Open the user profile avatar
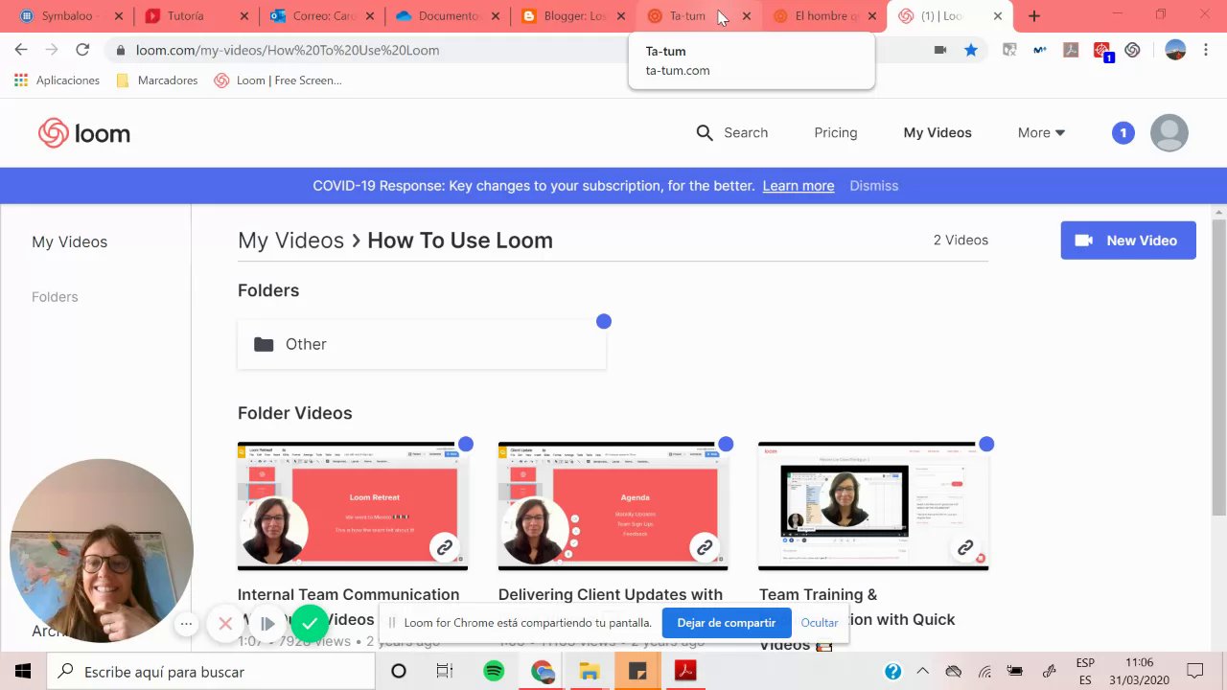This screenshot has width=1227, height=690. coord(1169,133)
